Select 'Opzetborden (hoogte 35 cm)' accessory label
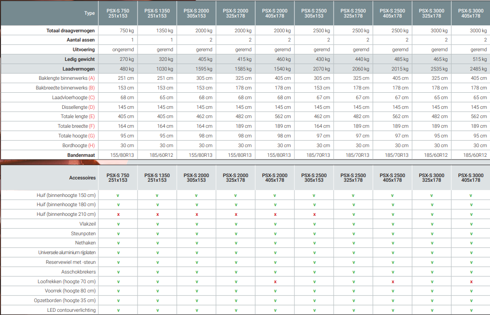The width and height of the screenshot is (490, 315). (65, 301)
